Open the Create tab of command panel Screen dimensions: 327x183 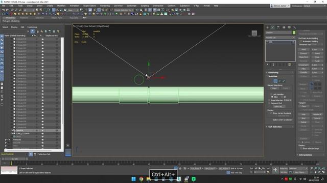coord(267,27)
